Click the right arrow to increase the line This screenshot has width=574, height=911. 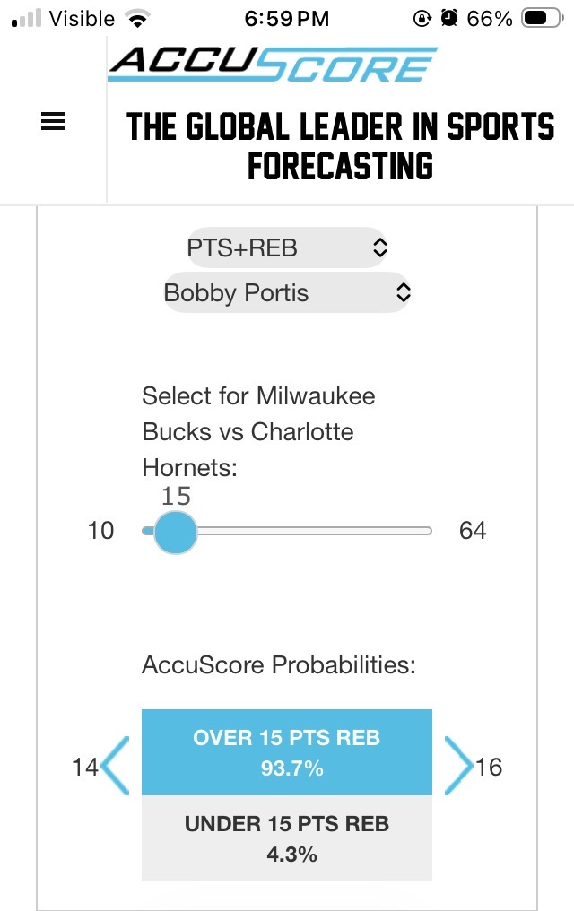[458, 766]
